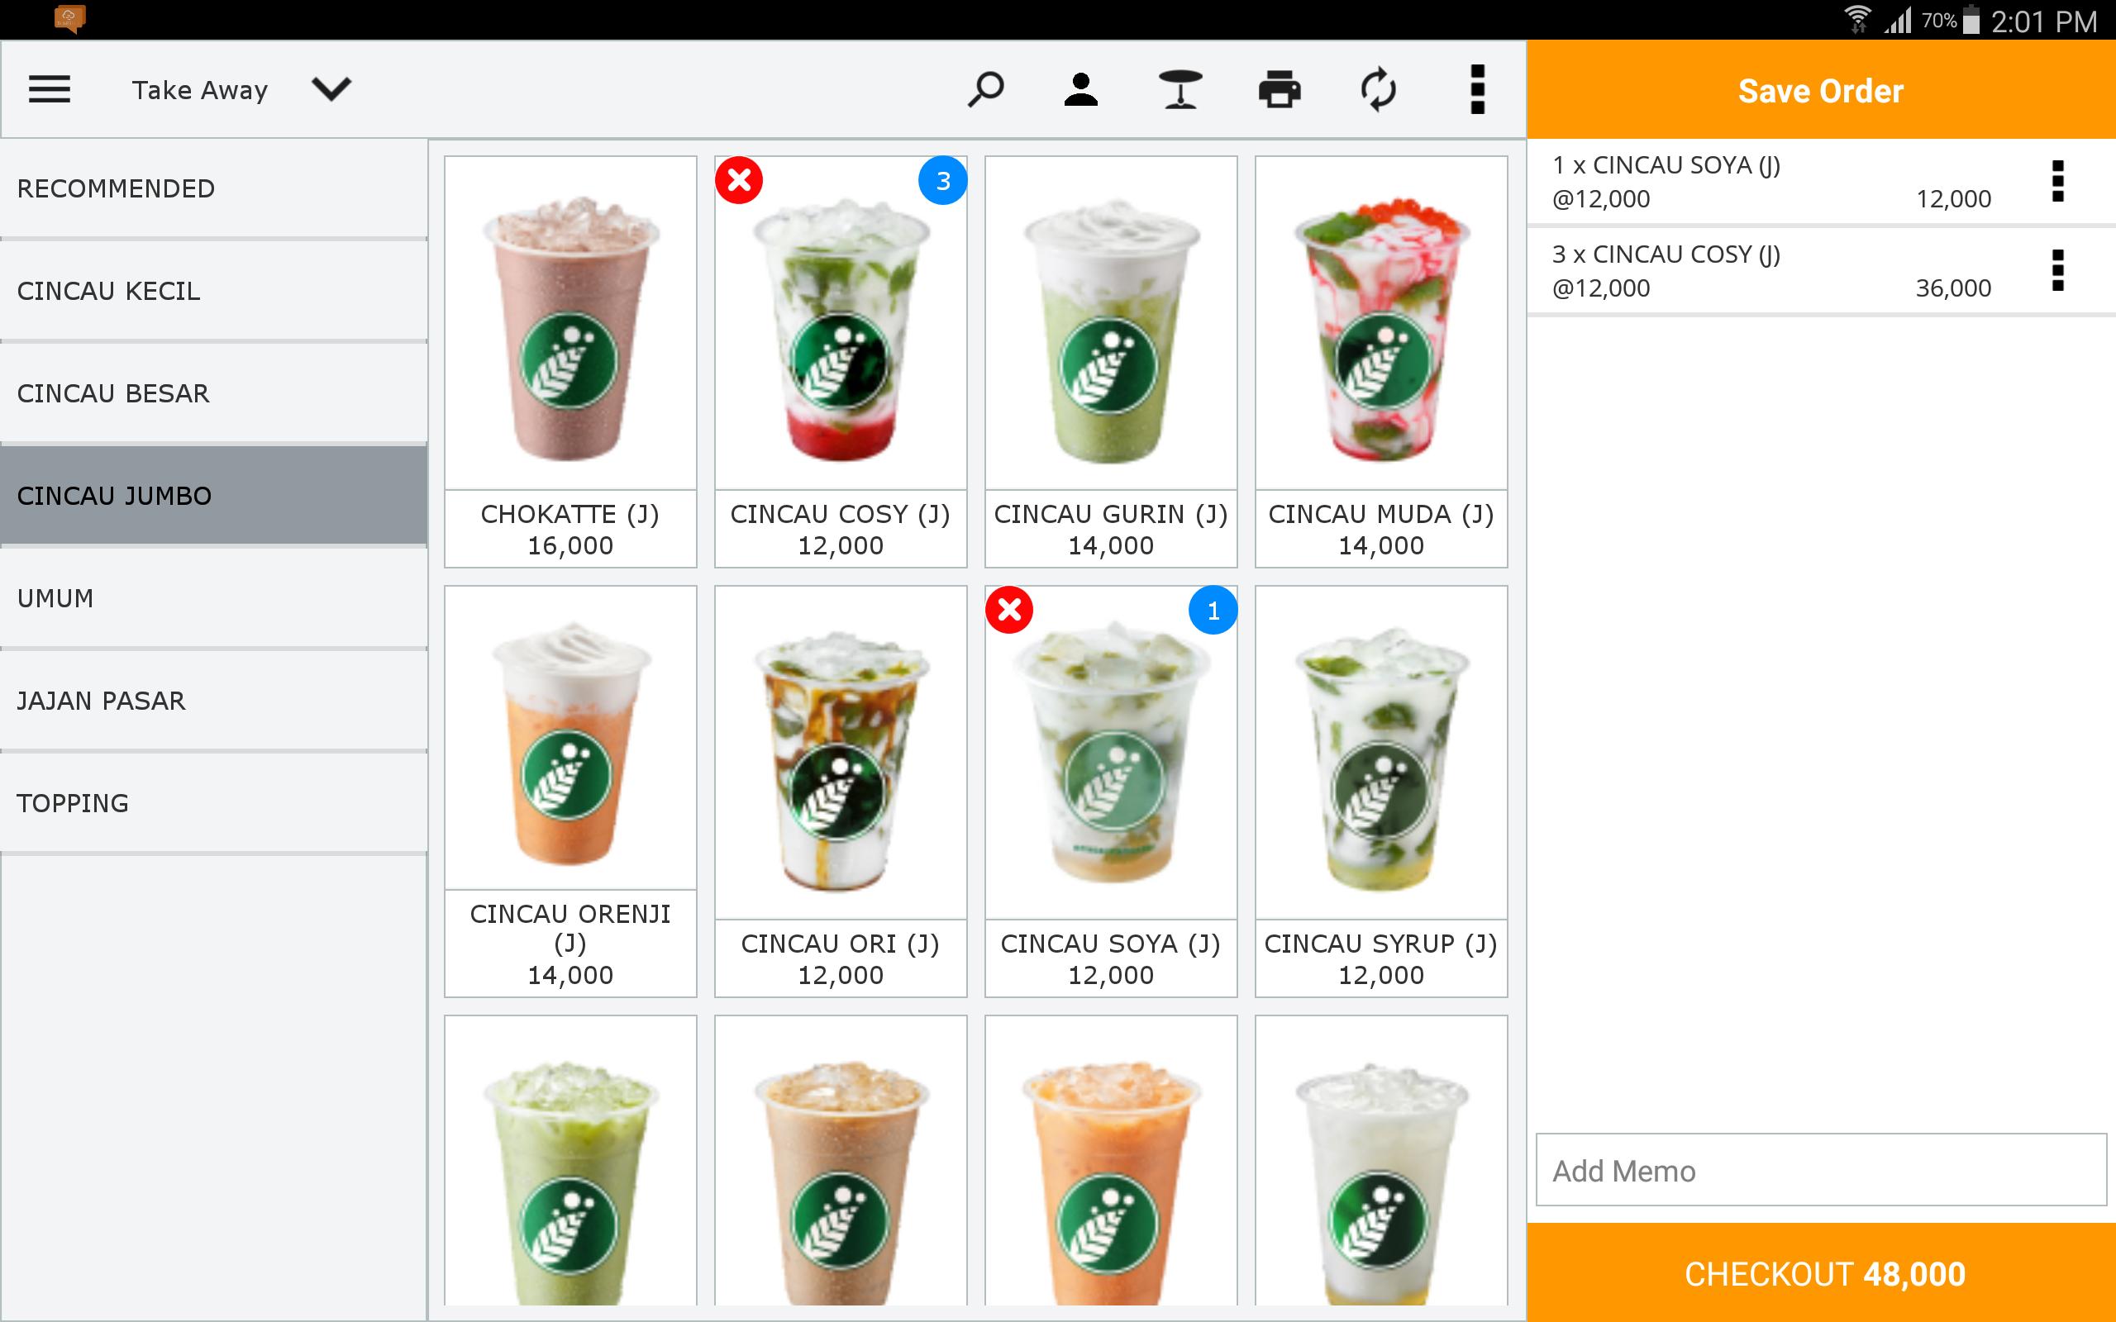Add CINCAU ORENJI (J) product
This screenshot has width=2116, height=1322.
click(570, 792)
